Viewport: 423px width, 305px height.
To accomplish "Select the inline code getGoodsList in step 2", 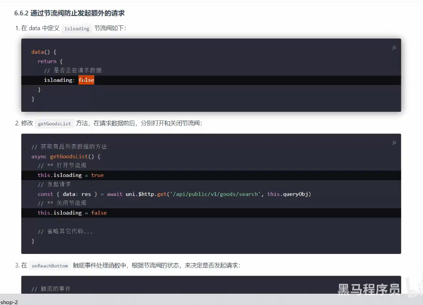I will 54,124.
